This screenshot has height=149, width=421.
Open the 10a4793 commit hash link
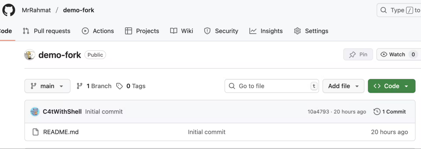(x=318, y=112)
